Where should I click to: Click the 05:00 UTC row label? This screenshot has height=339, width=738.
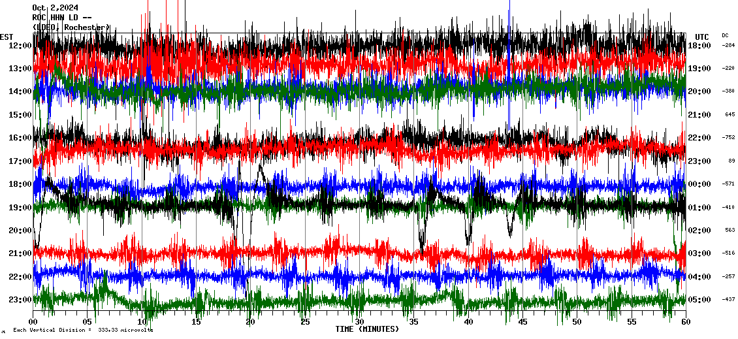[x=699, y=300]
